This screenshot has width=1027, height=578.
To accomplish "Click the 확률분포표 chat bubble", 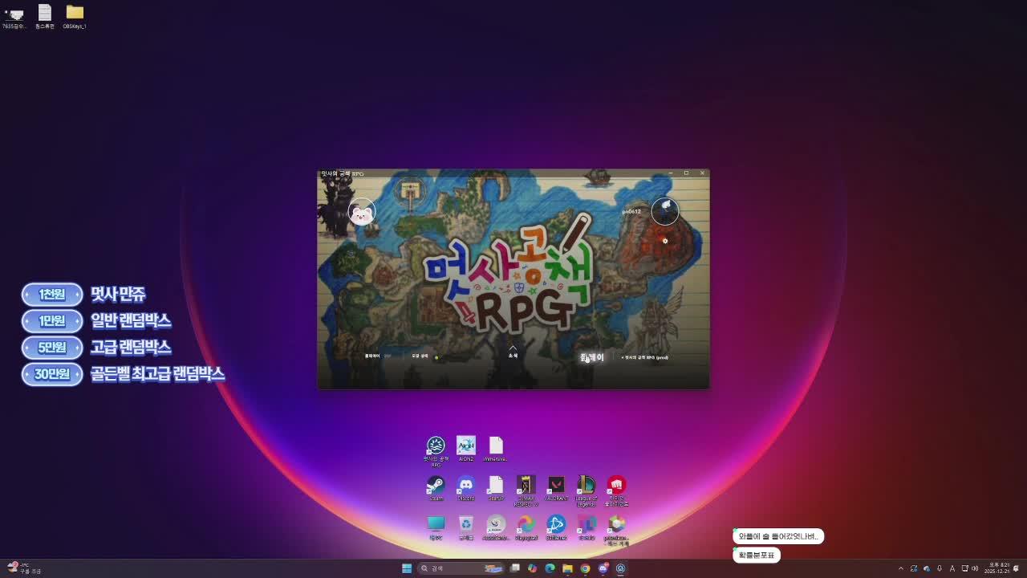I will click(x=756, y=555).
